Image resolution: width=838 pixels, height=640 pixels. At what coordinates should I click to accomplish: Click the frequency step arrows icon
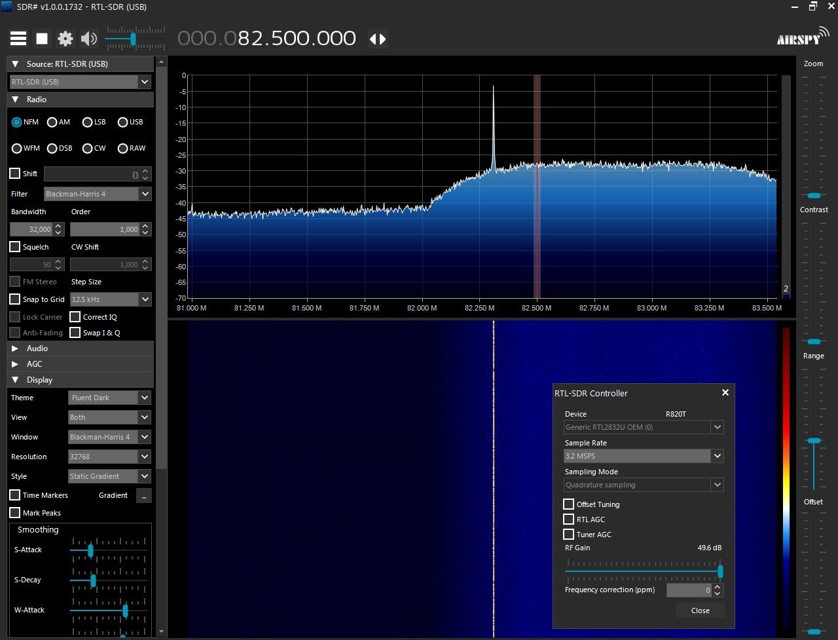(x=378, y=39)
